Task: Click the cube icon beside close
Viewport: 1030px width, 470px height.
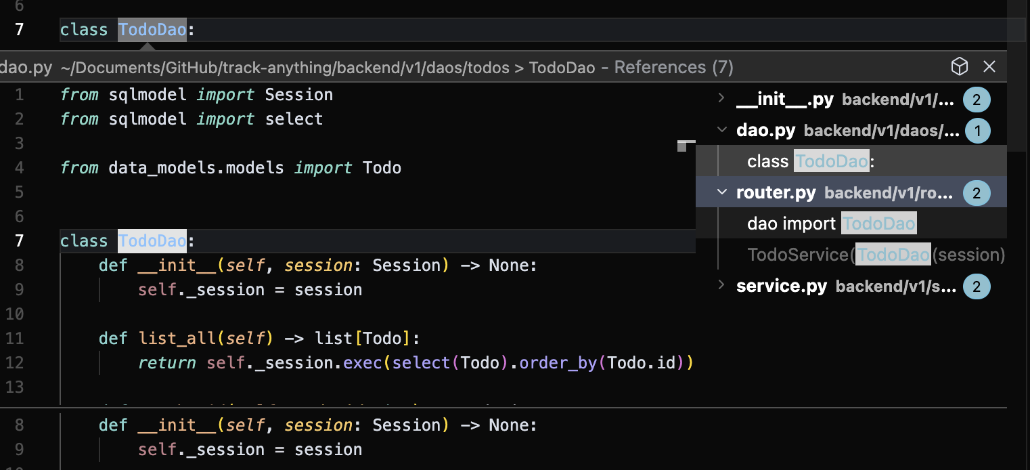Action: (x=960, y=66)
